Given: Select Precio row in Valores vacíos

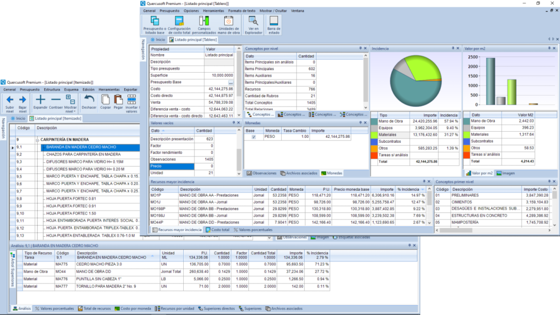Looking at the screenshot, I should coord(182,166).
